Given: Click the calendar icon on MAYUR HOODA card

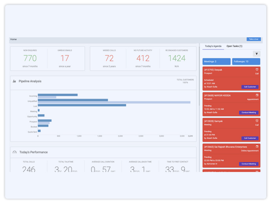Looking at the screenshot, I should [257, 95].
